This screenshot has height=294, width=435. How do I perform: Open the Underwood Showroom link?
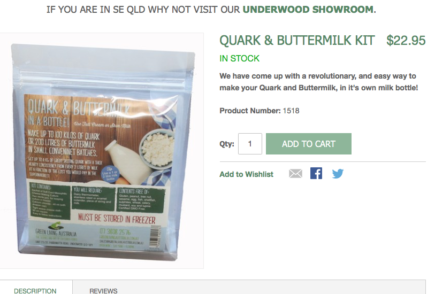(x=308, y=10)
